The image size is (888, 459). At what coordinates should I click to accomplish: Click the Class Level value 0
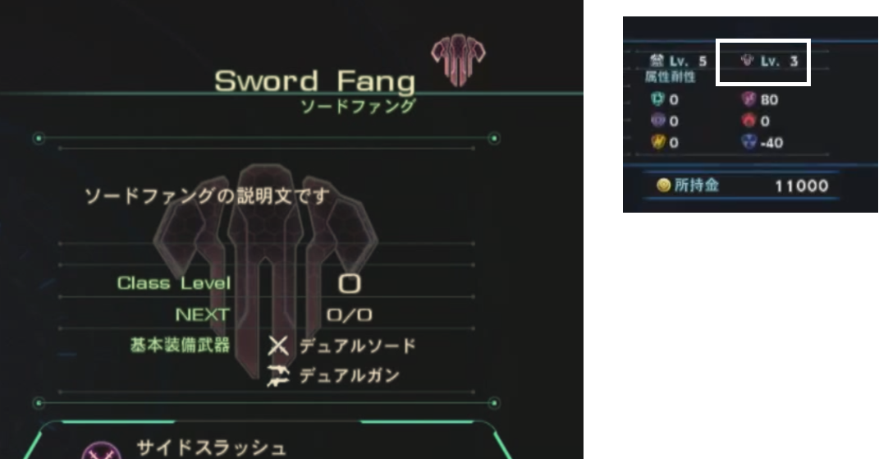[350, 283]
